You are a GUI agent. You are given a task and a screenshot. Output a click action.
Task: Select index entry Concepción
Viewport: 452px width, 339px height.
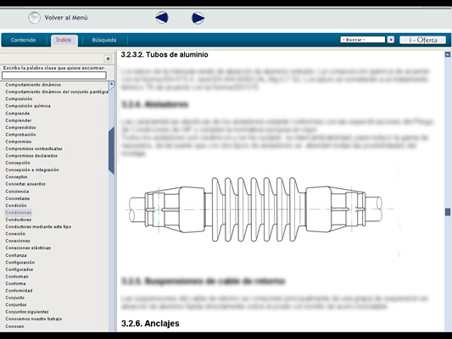click(x=18, y=163)
